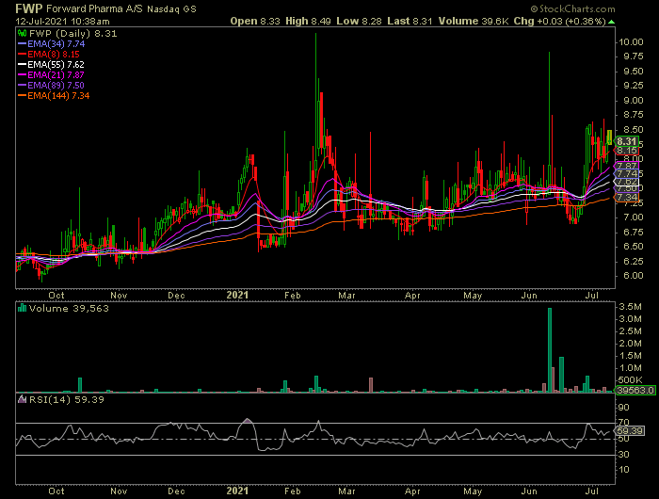Click the 9.00 price axis label
659x499 pixels.
(633, 101)
